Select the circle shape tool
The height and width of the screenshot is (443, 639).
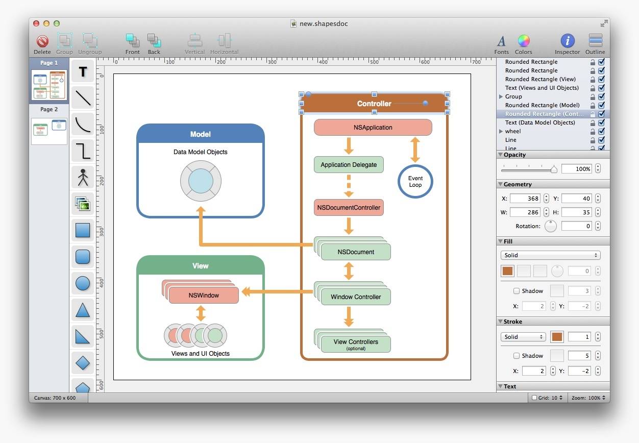(x=83, y=283)
